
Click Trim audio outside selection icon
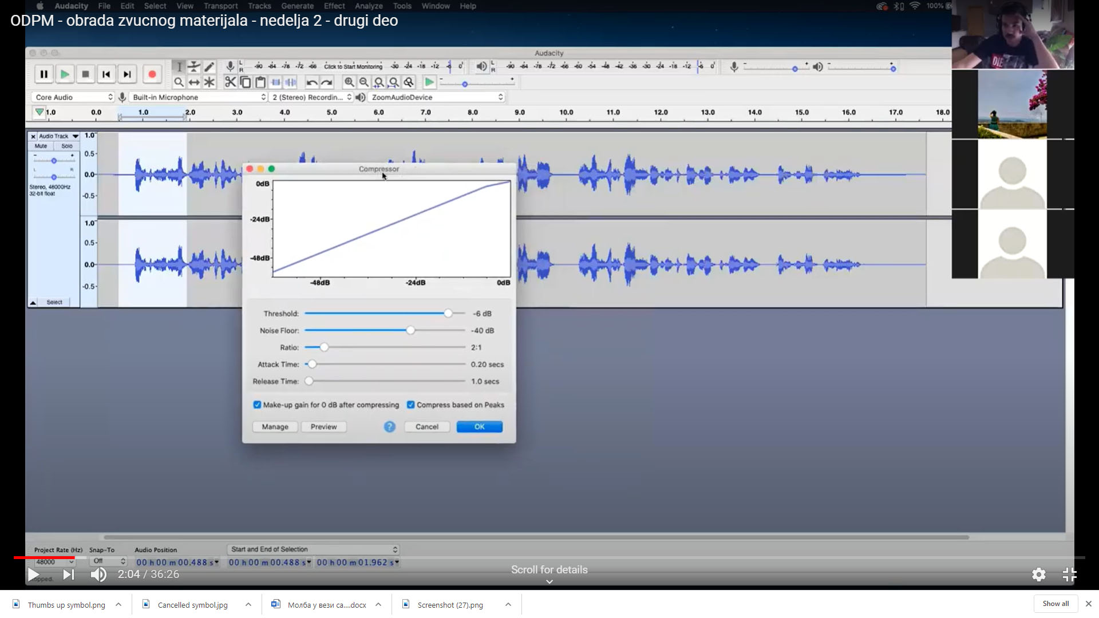[x=276, y=82]
